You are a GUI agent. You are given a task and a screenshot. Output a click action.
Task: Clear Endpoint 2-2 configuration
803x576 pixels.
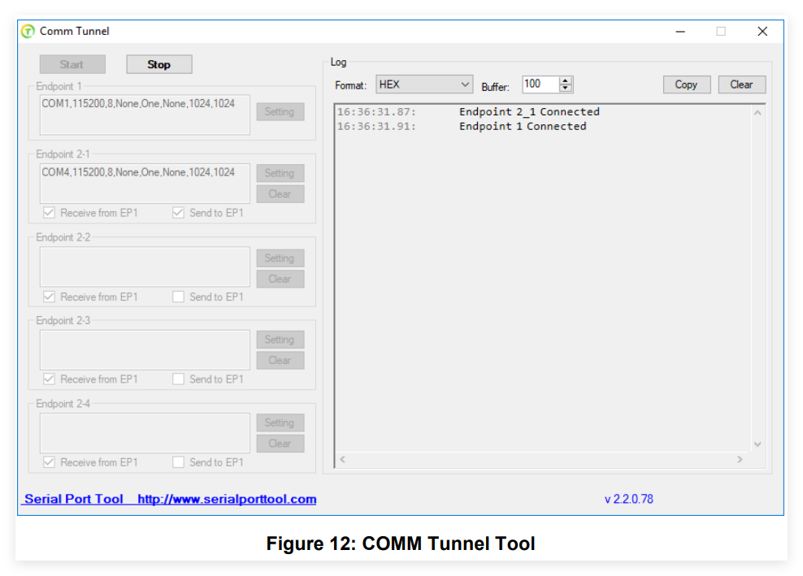pyautogui.click(x=280, y=279)
